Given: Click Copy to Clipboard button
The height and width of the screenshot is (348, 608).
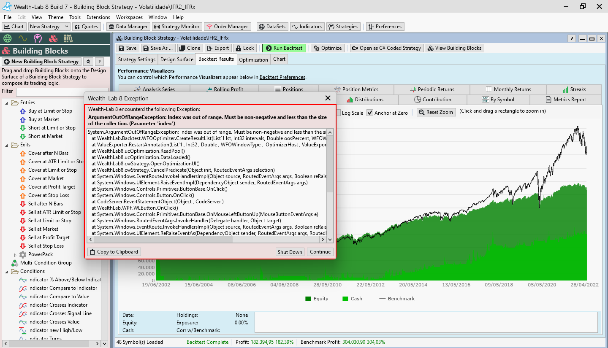Looking at the screenshot, I should pos(114,252).
